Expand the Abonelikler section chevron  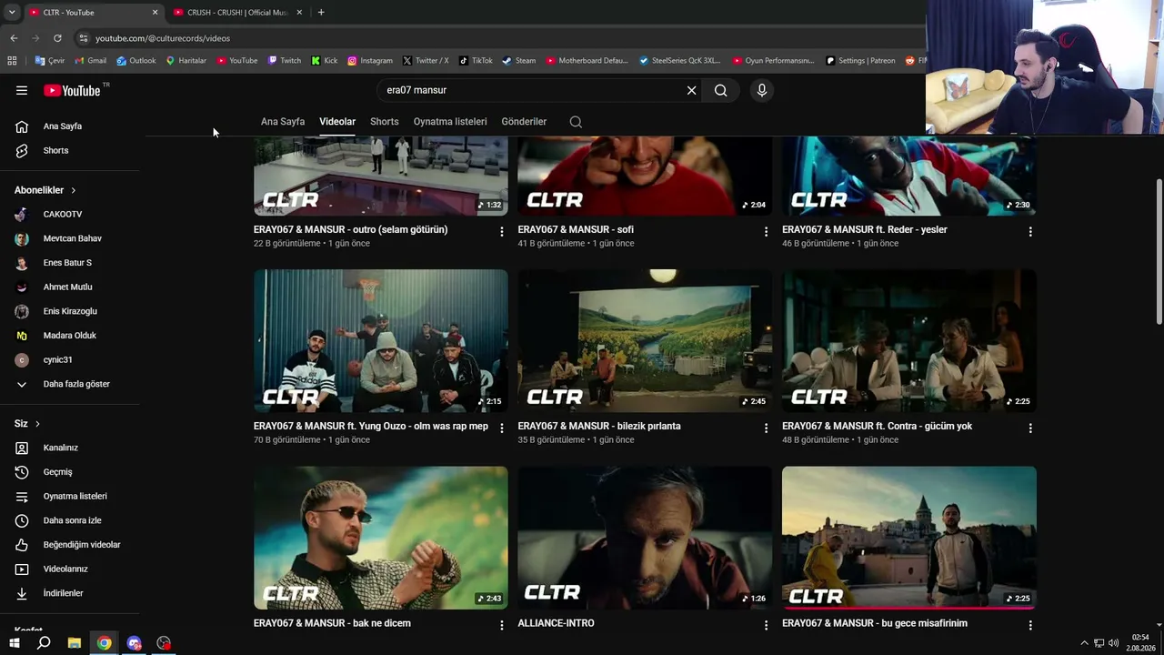pyautogui.click(x=73, y=190)
